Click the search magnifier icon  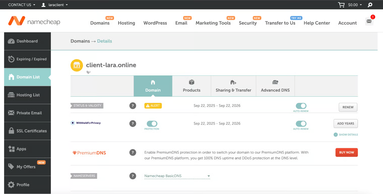click(370, 5)
